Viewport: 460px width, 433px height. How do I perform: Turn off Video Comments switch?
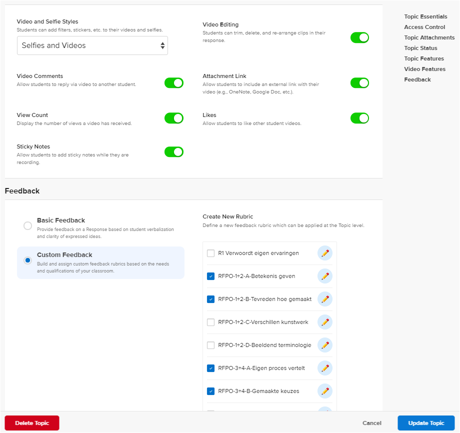click(x=174, y=83)
